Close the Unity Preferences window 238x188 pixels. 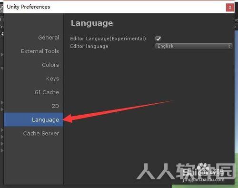(230, 7)
